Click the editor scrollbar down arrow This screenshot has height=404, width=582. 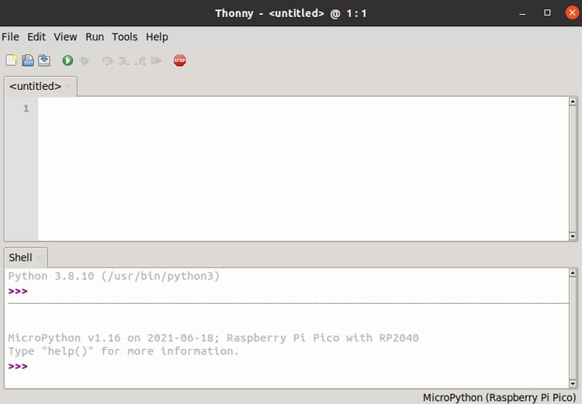pyautogui.click(x=573, y=237)
